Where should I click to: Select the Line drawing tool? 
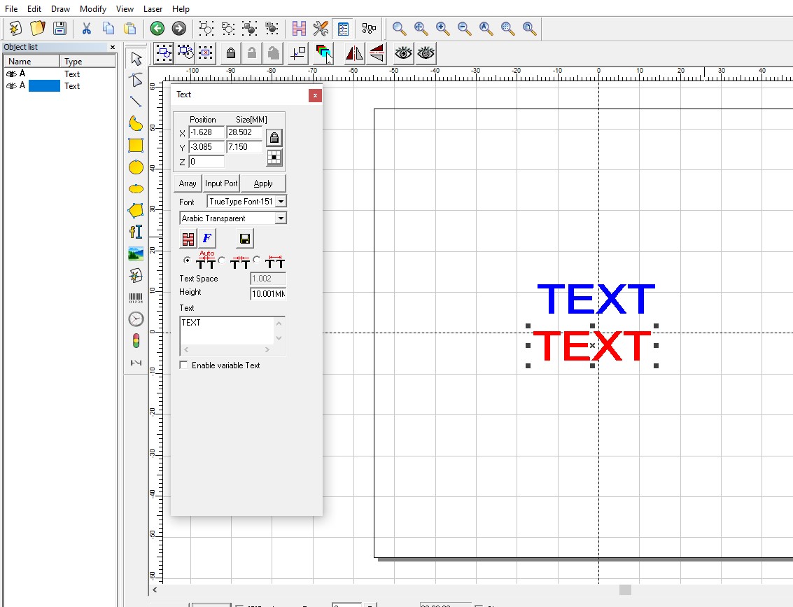136,102
